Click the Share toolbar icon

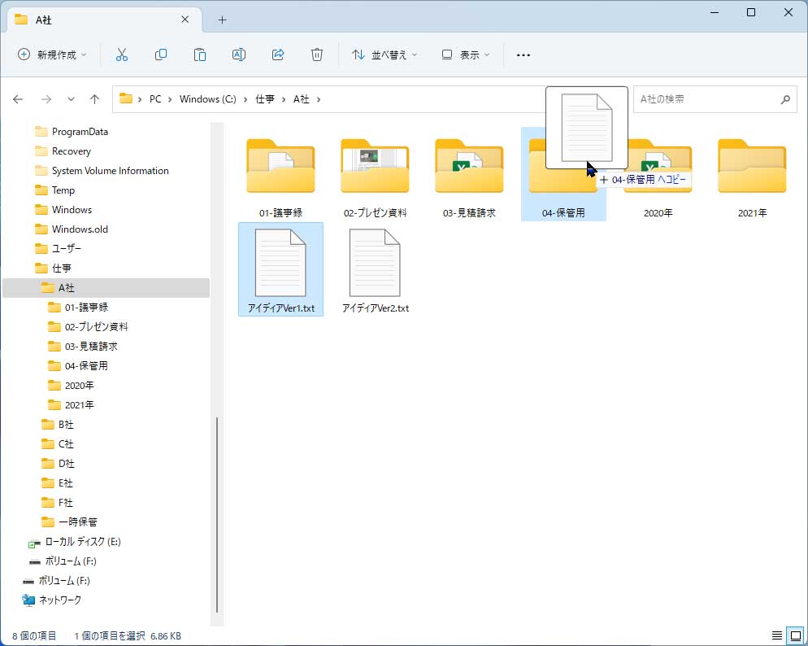point(278,55)
